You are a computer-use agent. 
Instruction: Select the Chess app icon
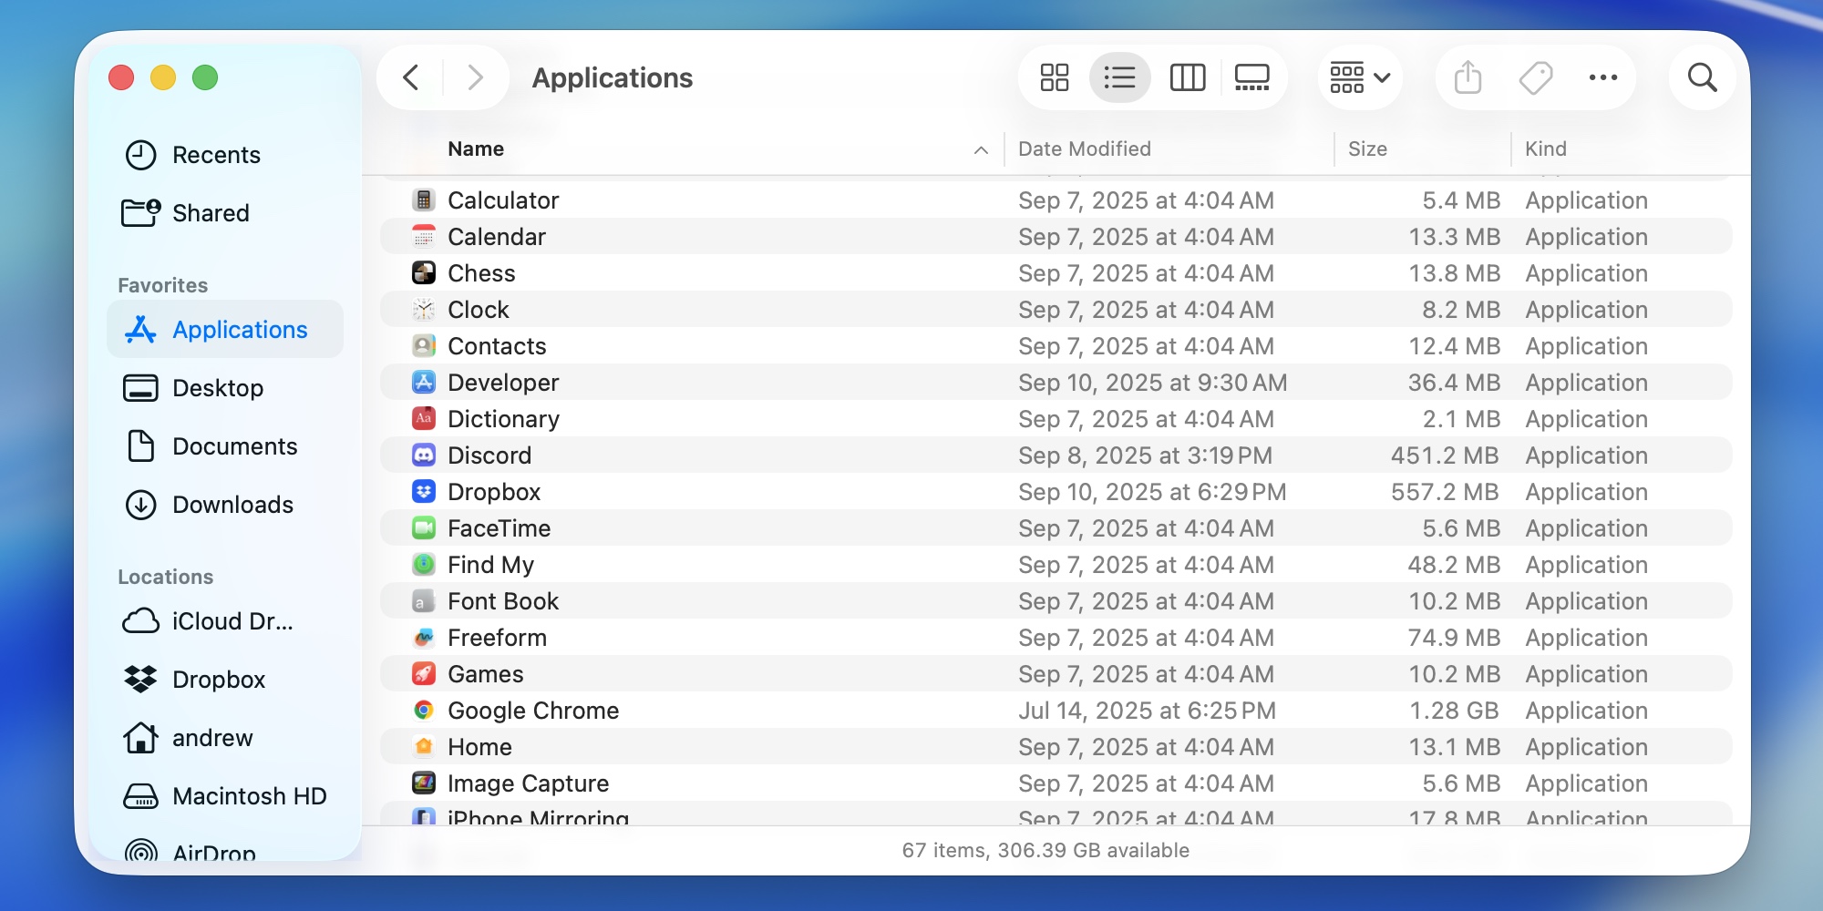[424, 273]
